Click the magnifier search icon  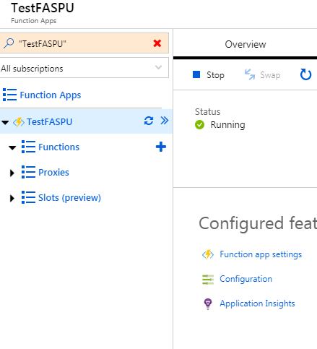click(9, 43)
